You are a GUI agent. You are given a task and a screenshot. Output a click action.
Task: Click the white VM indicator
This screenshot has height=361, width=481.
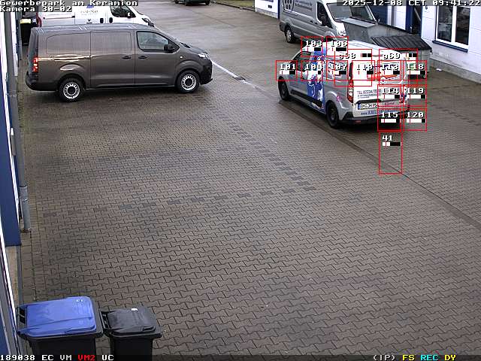[x=65, y=357]
